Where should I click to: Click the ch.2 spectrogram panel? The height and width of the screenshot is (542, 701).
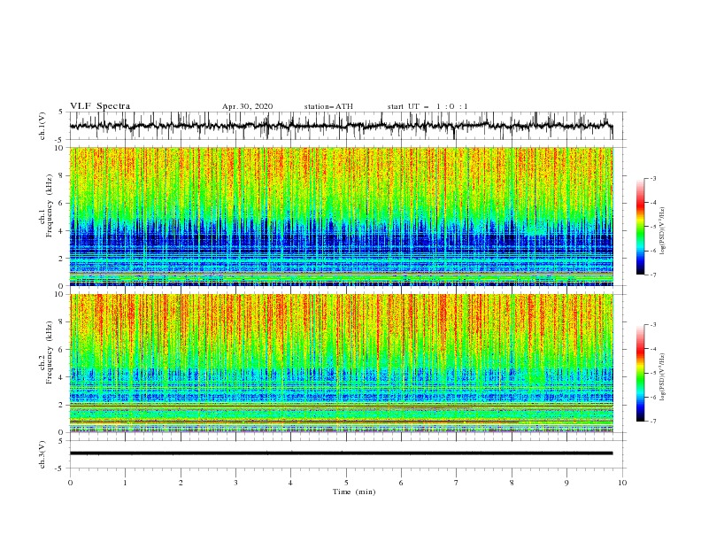[341, 363]
